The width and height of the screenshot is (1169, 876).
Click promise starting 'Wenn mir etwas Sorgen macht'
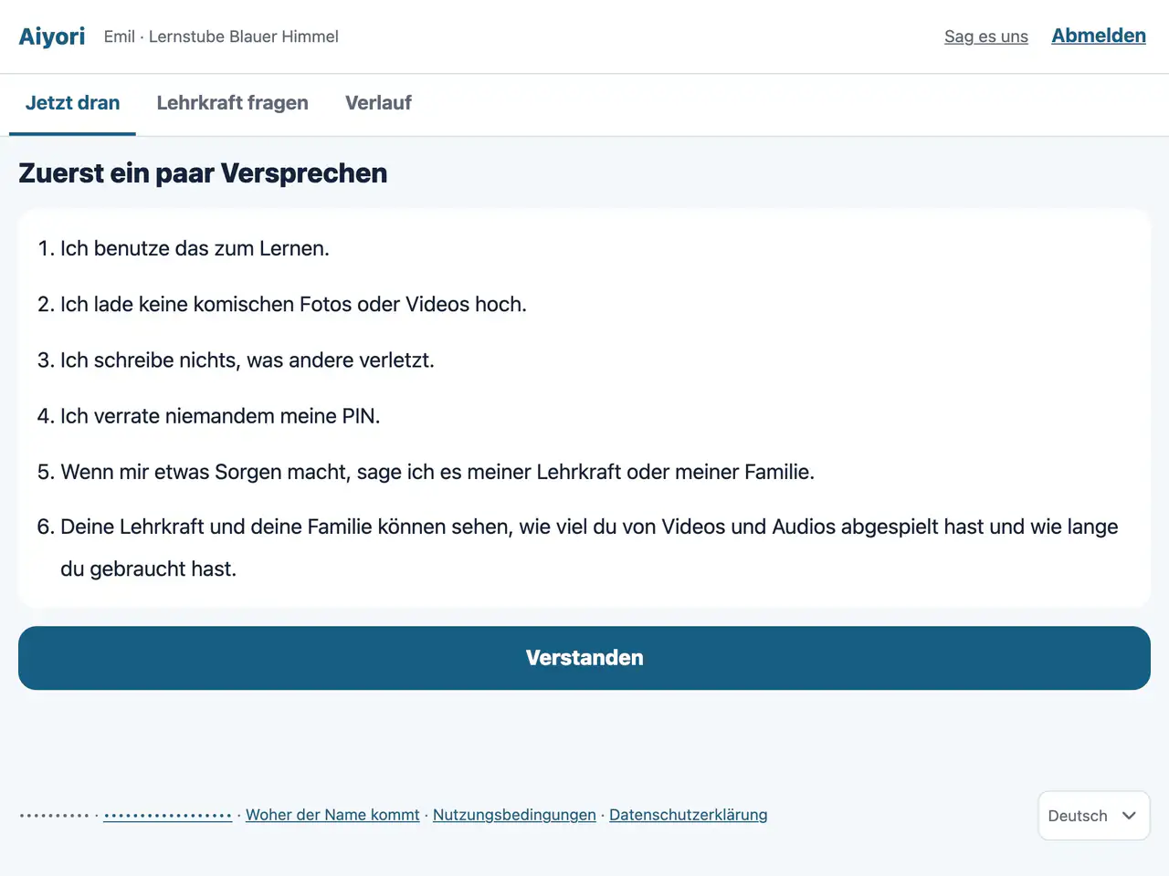437,472
